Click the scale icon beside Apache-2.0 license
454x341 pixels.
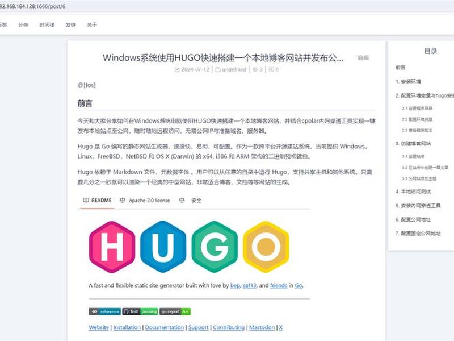click(x=123, y=201)
